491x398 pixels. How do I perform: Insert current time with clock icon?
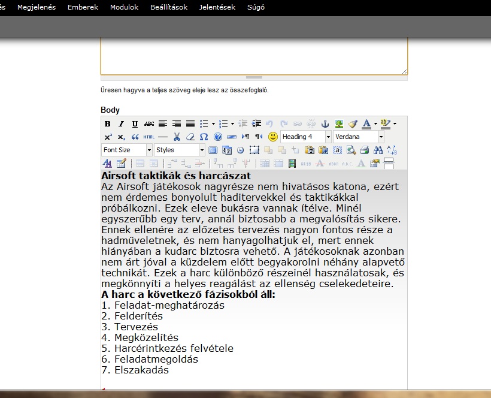click(241, 150)
